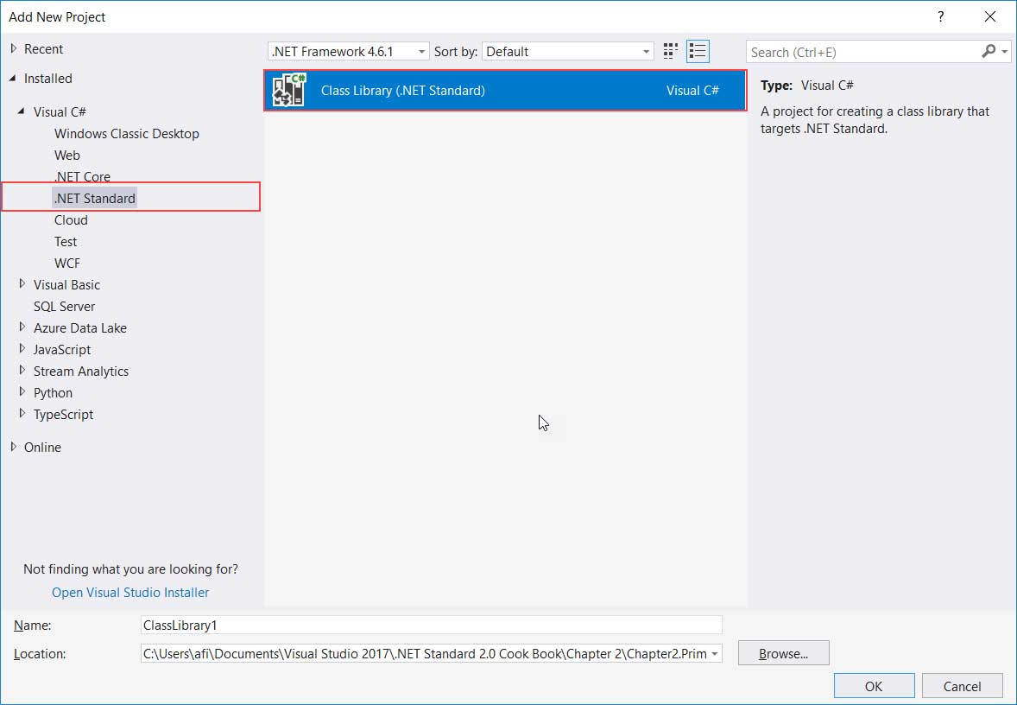Click the search magnifier icon
Image resolution: width=1017 pixels, height=705 pixels.
point(989,51)
